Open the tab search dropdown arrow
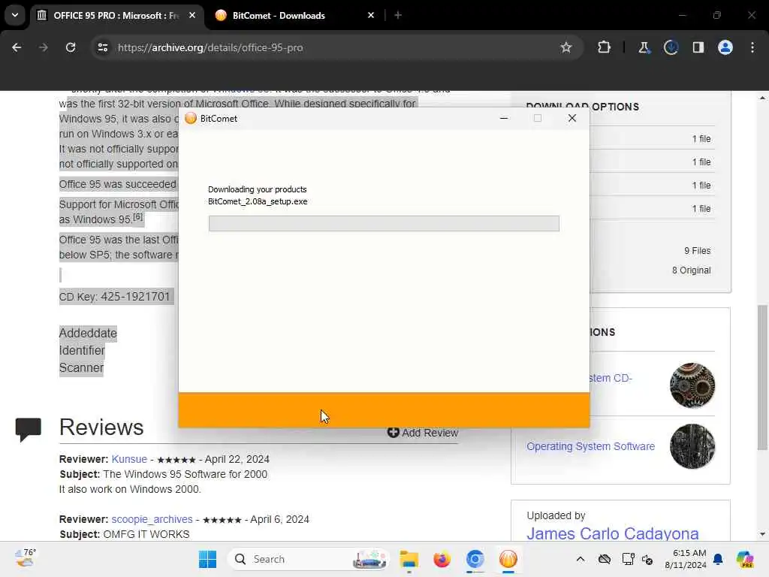The image size is (769, 577). [15, 15]
